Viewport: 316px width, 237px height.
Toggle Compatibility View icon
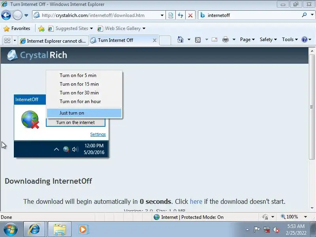(x=171, y=15)
